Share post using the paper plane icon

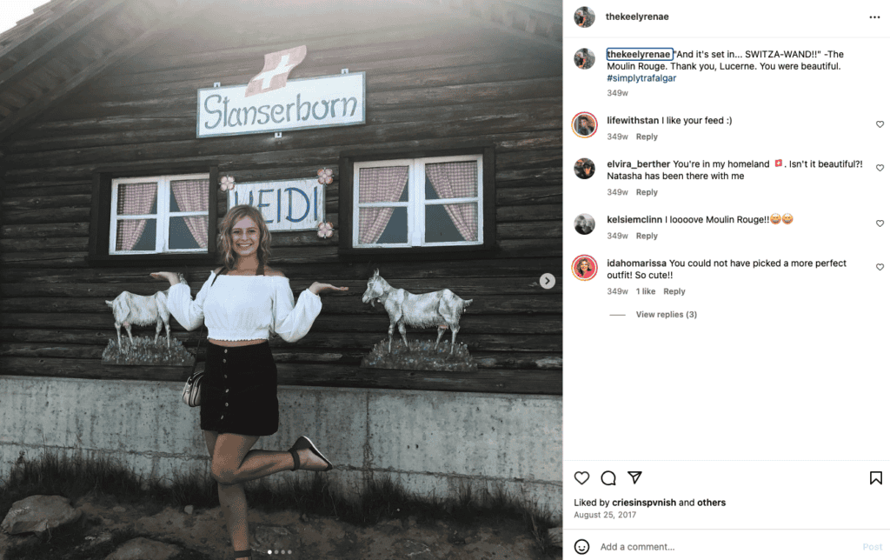[634, 477]
